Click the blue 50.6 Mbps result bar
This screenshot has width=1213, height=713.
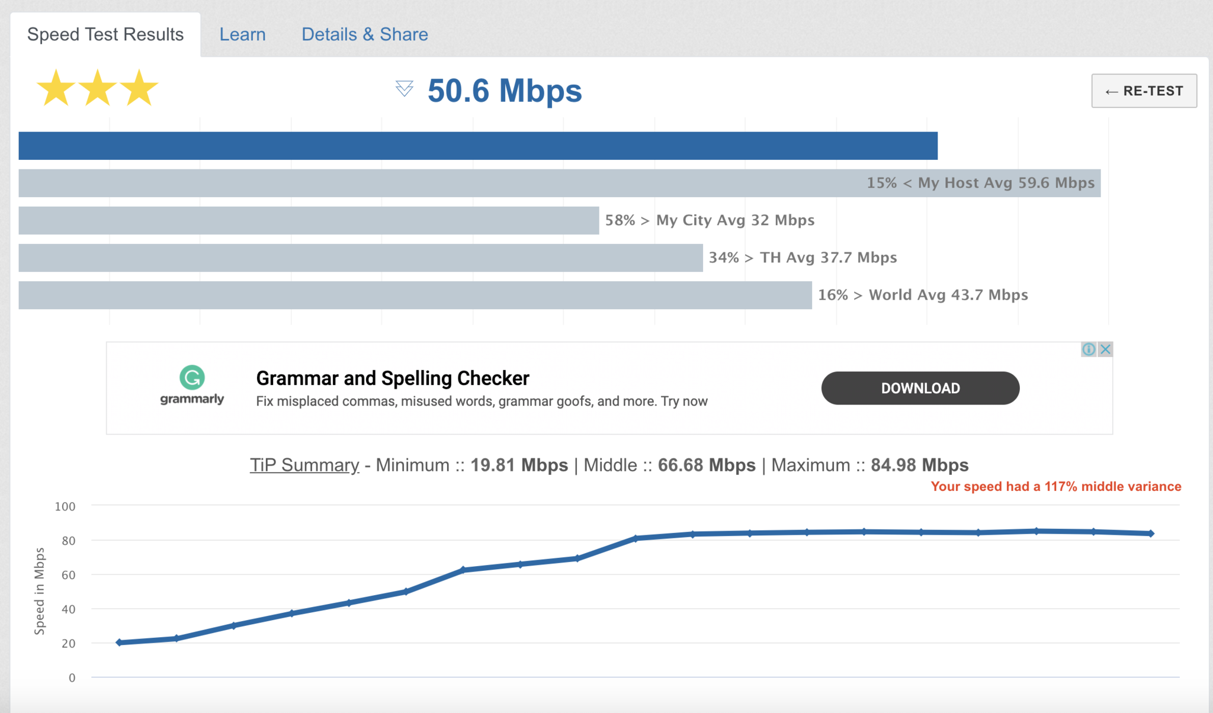(x=478, y=146)
